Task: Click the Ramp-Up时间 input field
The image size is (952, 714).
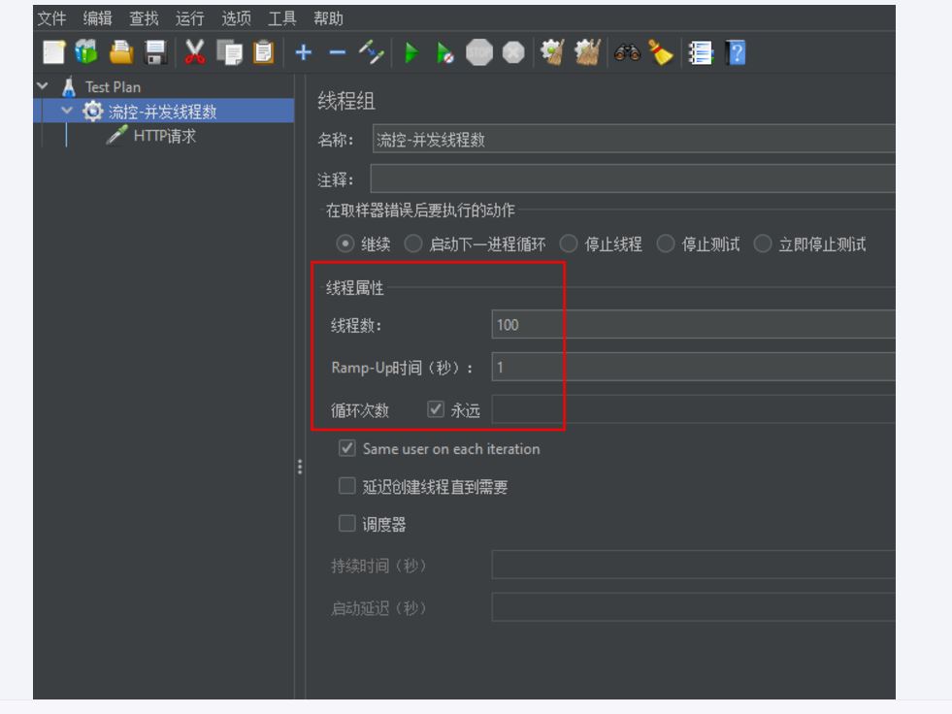Action: click(693, 367)
